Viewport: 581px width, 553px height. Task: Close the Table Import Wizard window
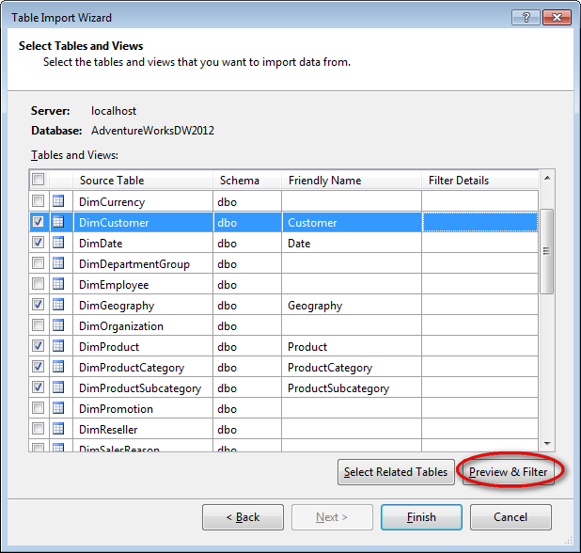pyautogui.click(x=557, y=18)
